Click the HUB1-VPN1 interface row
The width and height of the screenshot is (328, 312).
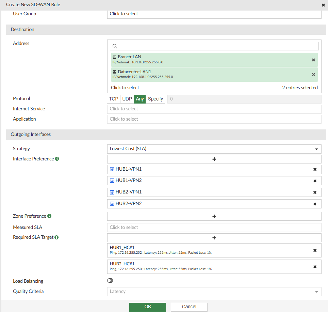click(x=214, y=169)
